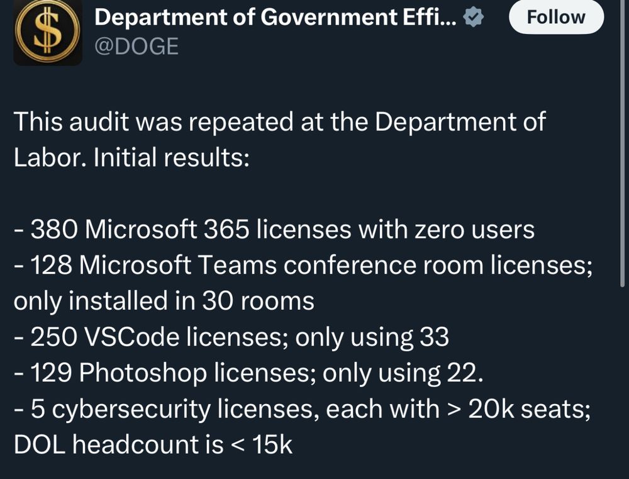Click the 'DOL headcount is < 15k' text

pyautogui.click(x=153, y=445)
